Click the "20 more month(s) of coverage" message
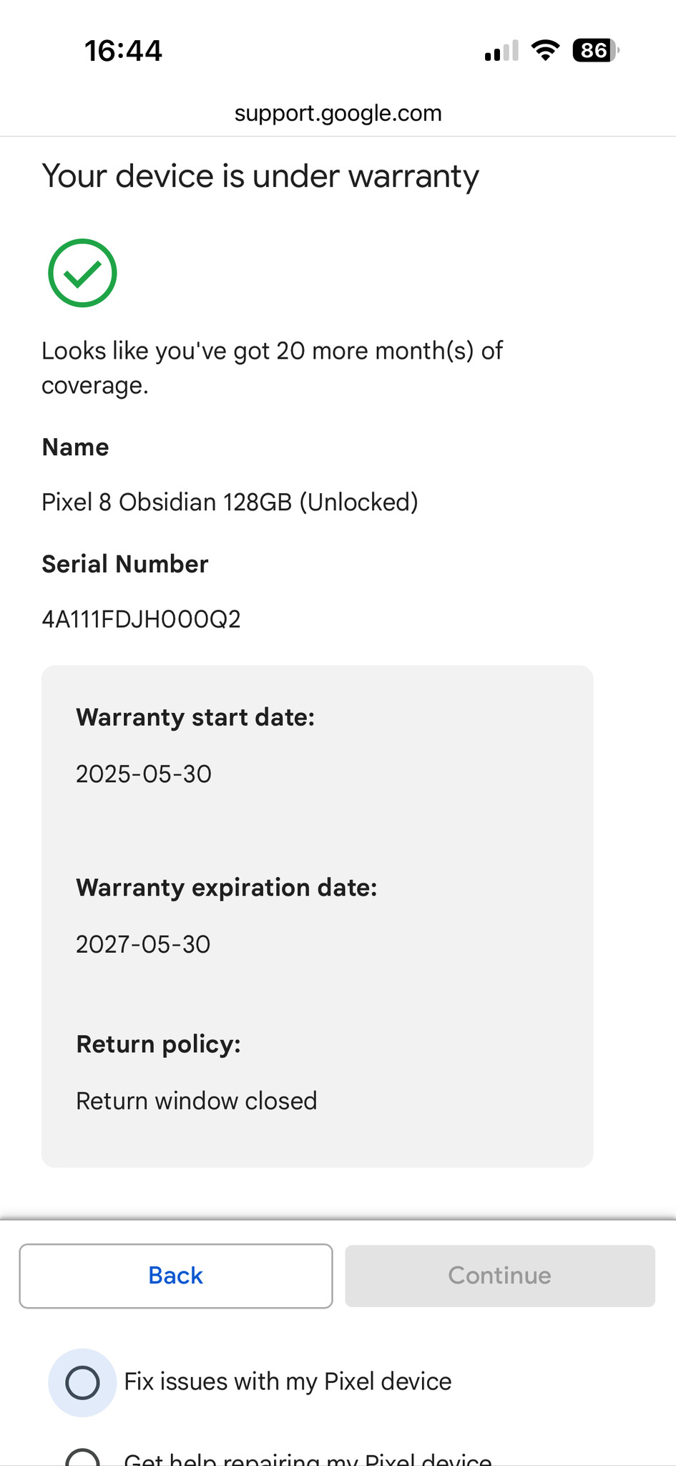This screenshot has width=676, height=1466. pyautogui.click(x=272, y=368)
